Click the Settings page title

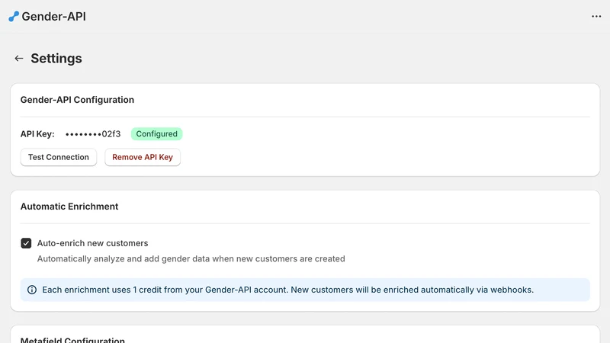pyautogui.click(x=56, y=59)
